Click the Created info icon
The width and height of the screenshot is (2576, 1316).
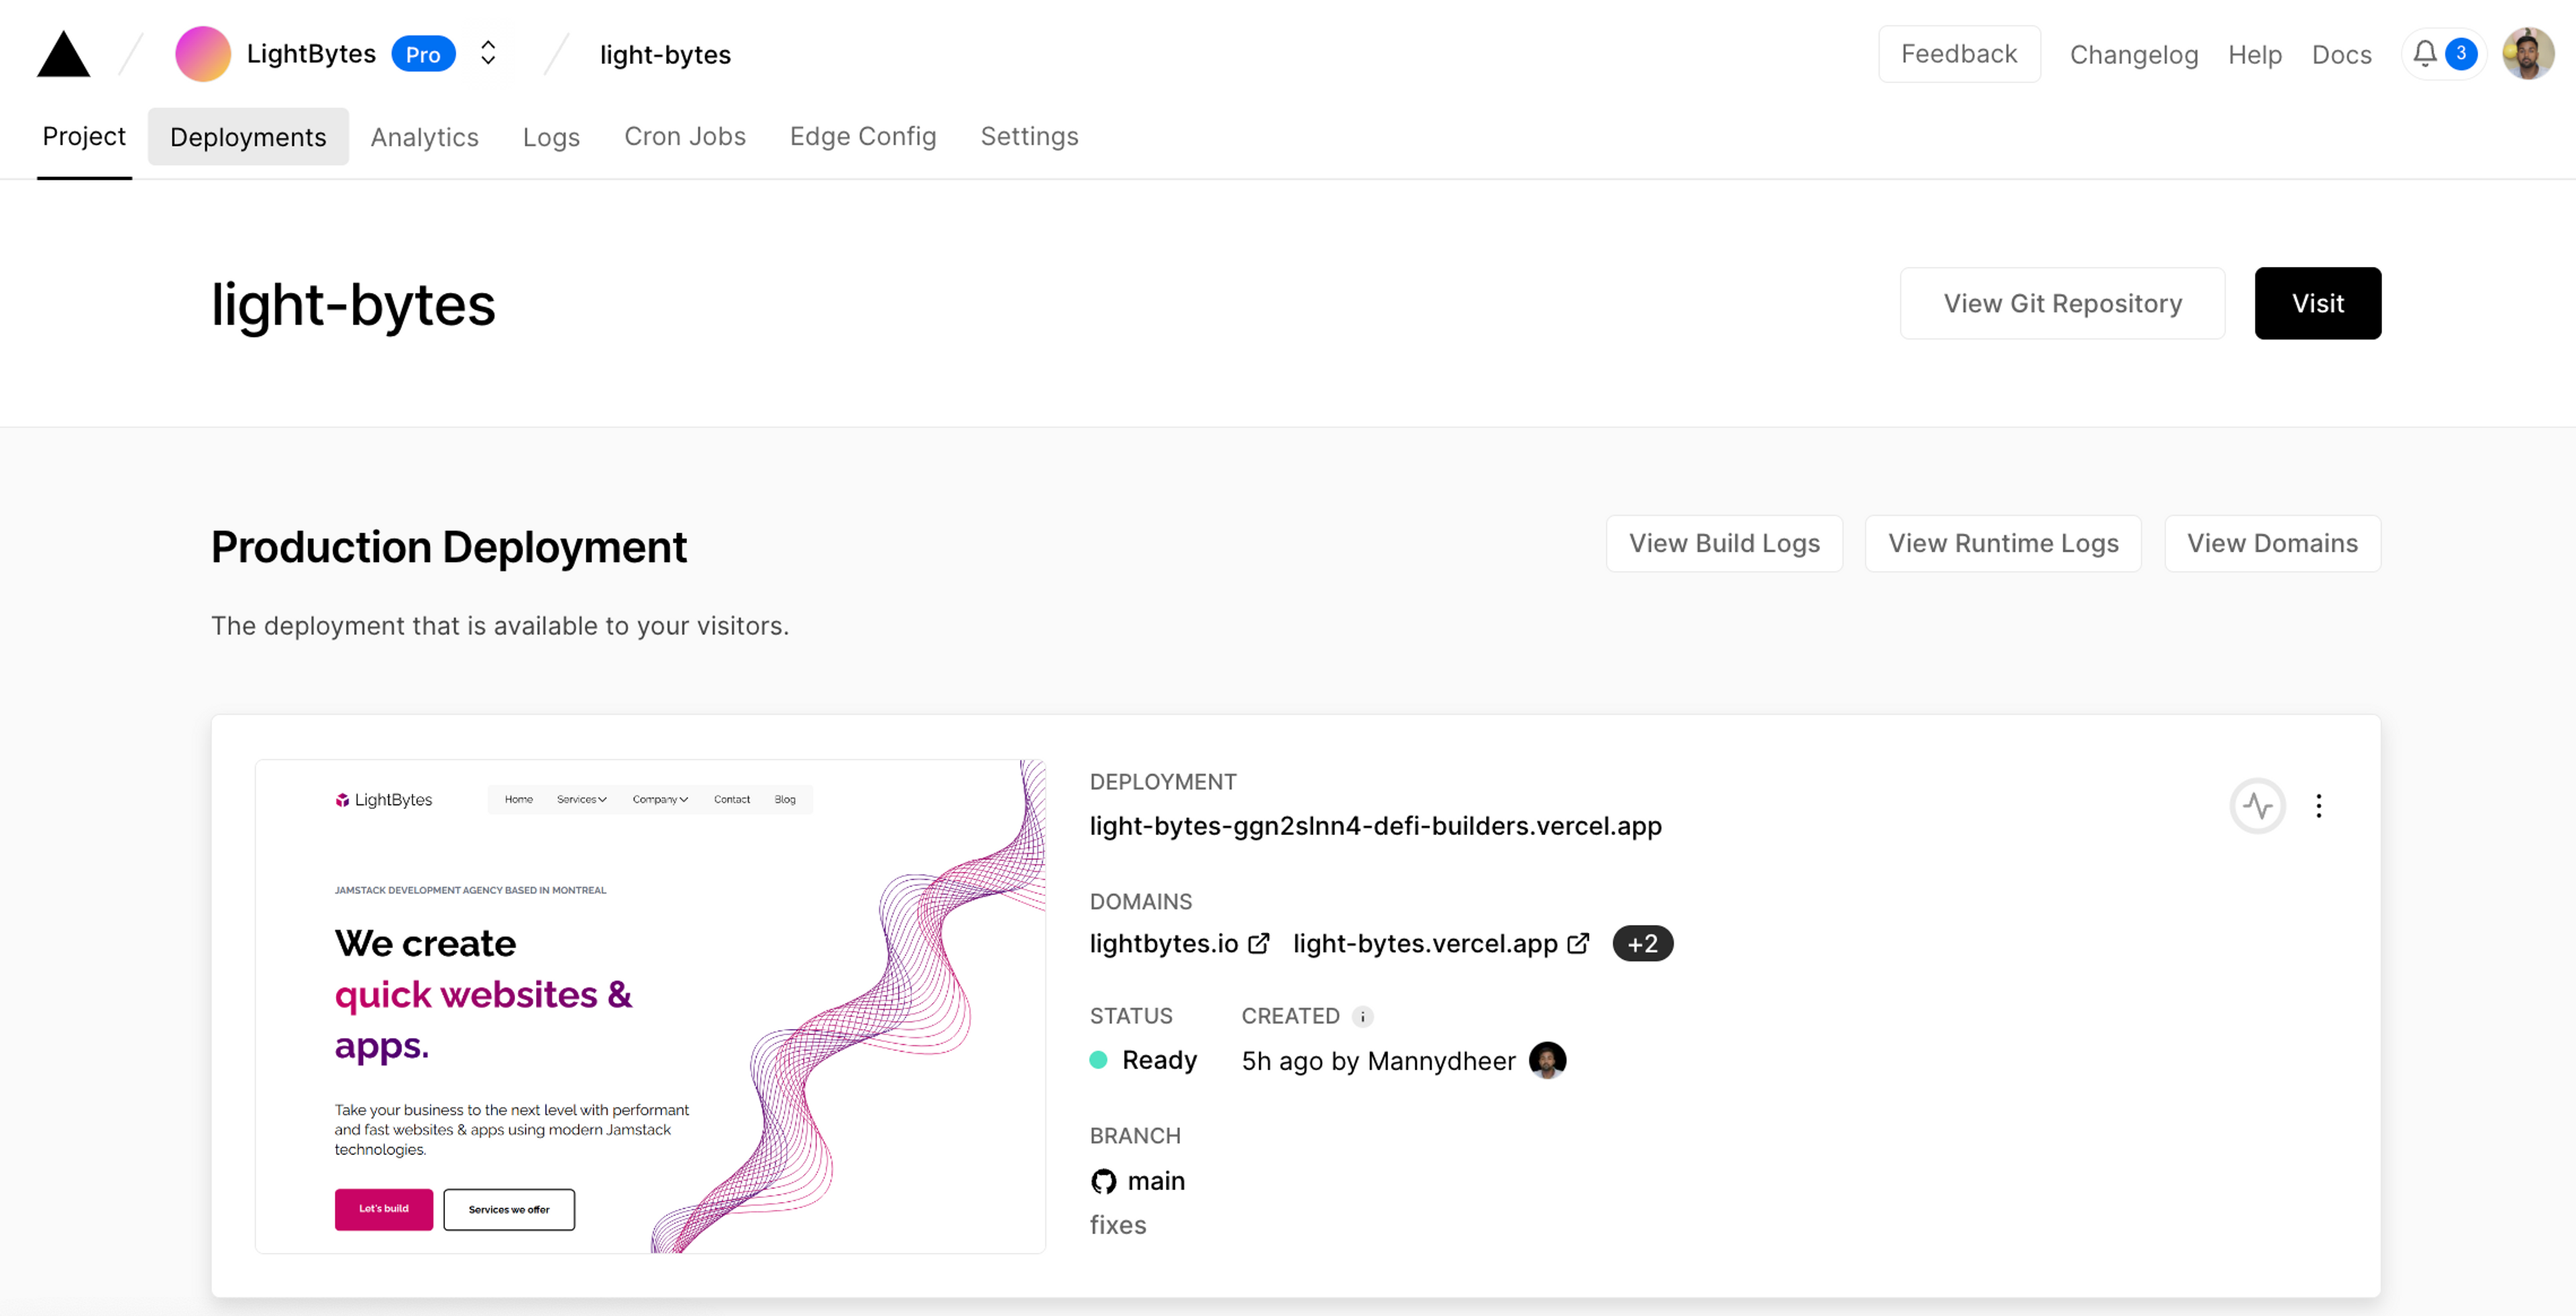coord(1362,1017)
